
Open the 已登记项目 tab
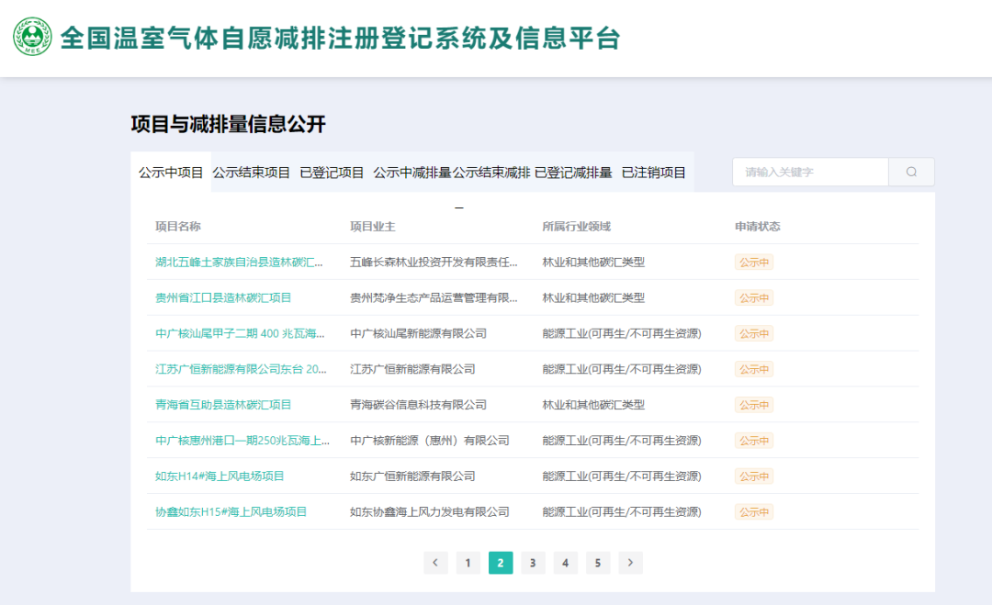332,173
